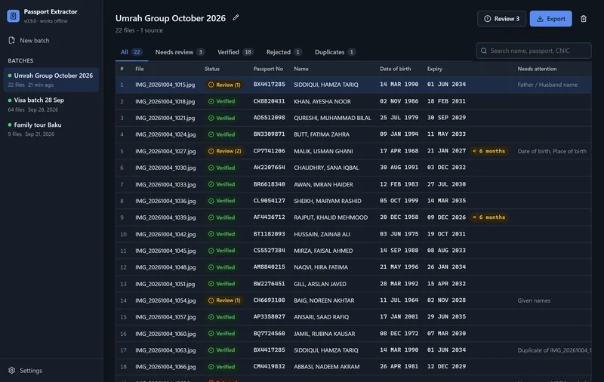Show all 22 files tab
The image size is (604, 382).
[x=131, y=52]
